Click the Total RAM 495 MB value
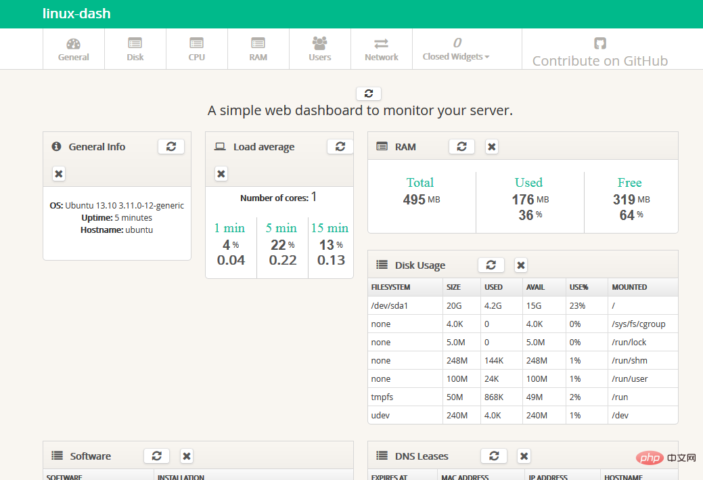Image resolution: width=703 pixels, height=480 pixels. tap(422, 199)
